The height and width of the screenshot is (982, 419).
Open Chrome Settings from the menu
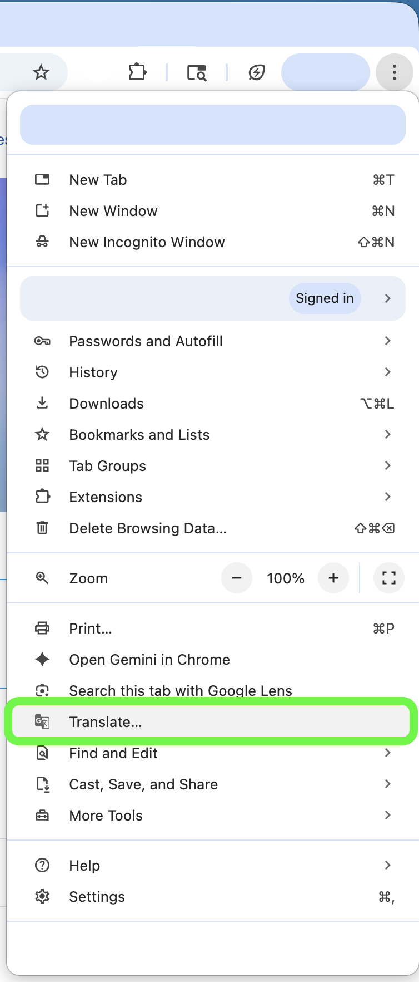pyautogui.click(x=97, y=897)
